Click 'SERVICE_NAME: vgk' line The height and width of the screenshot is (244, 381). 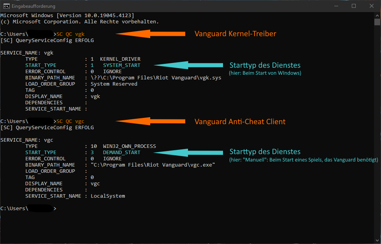click(27, 53)
